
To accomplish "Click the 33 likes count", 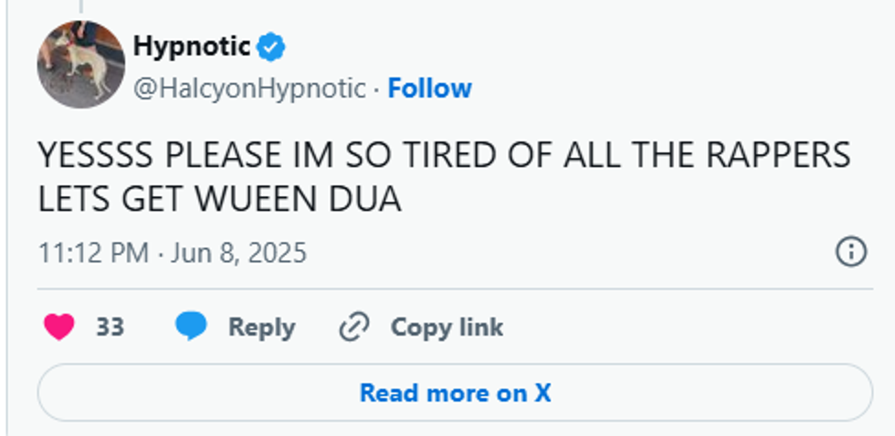I will pos(110,327).
